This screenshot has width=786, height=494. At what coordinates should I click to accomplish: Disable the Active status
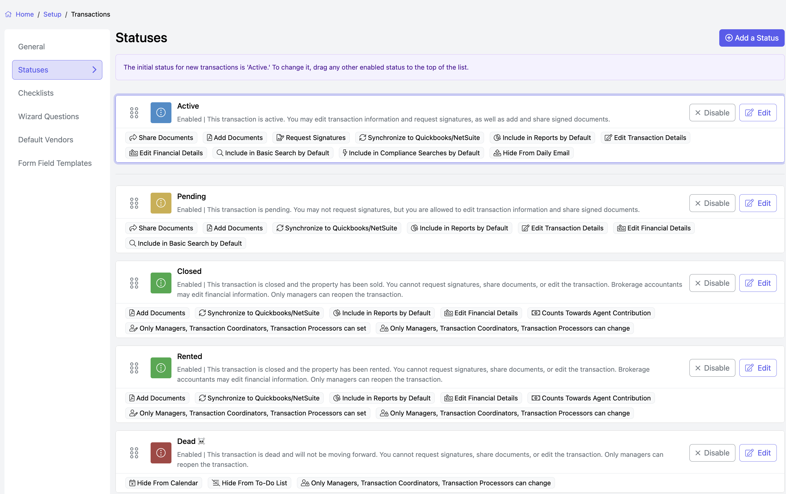pos(712,113)
